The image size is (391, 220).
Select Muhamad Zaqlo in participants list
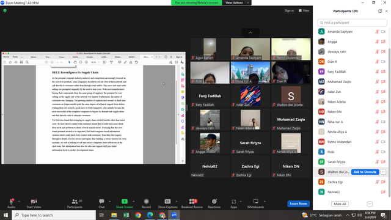tap(352, 81)
